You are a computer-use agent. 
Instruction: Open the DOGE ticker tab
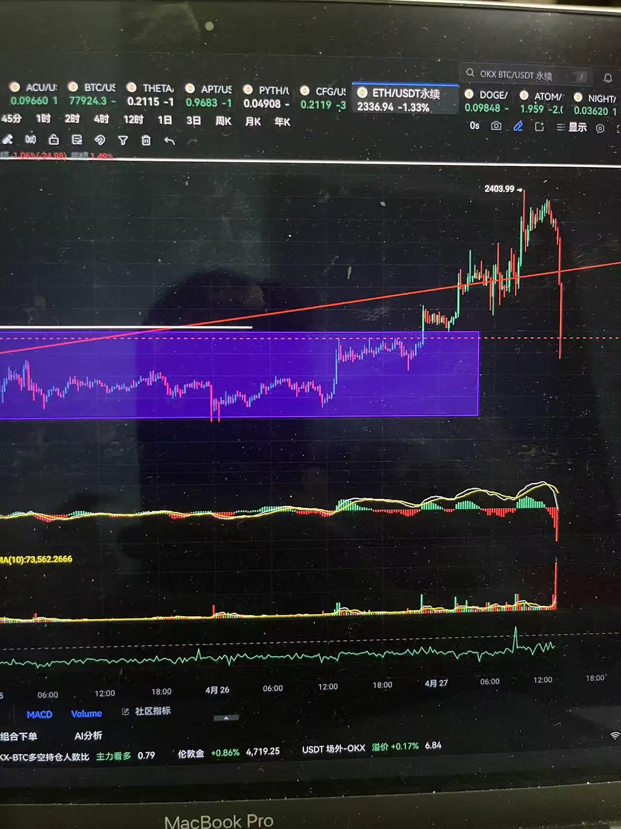point(487,101)
